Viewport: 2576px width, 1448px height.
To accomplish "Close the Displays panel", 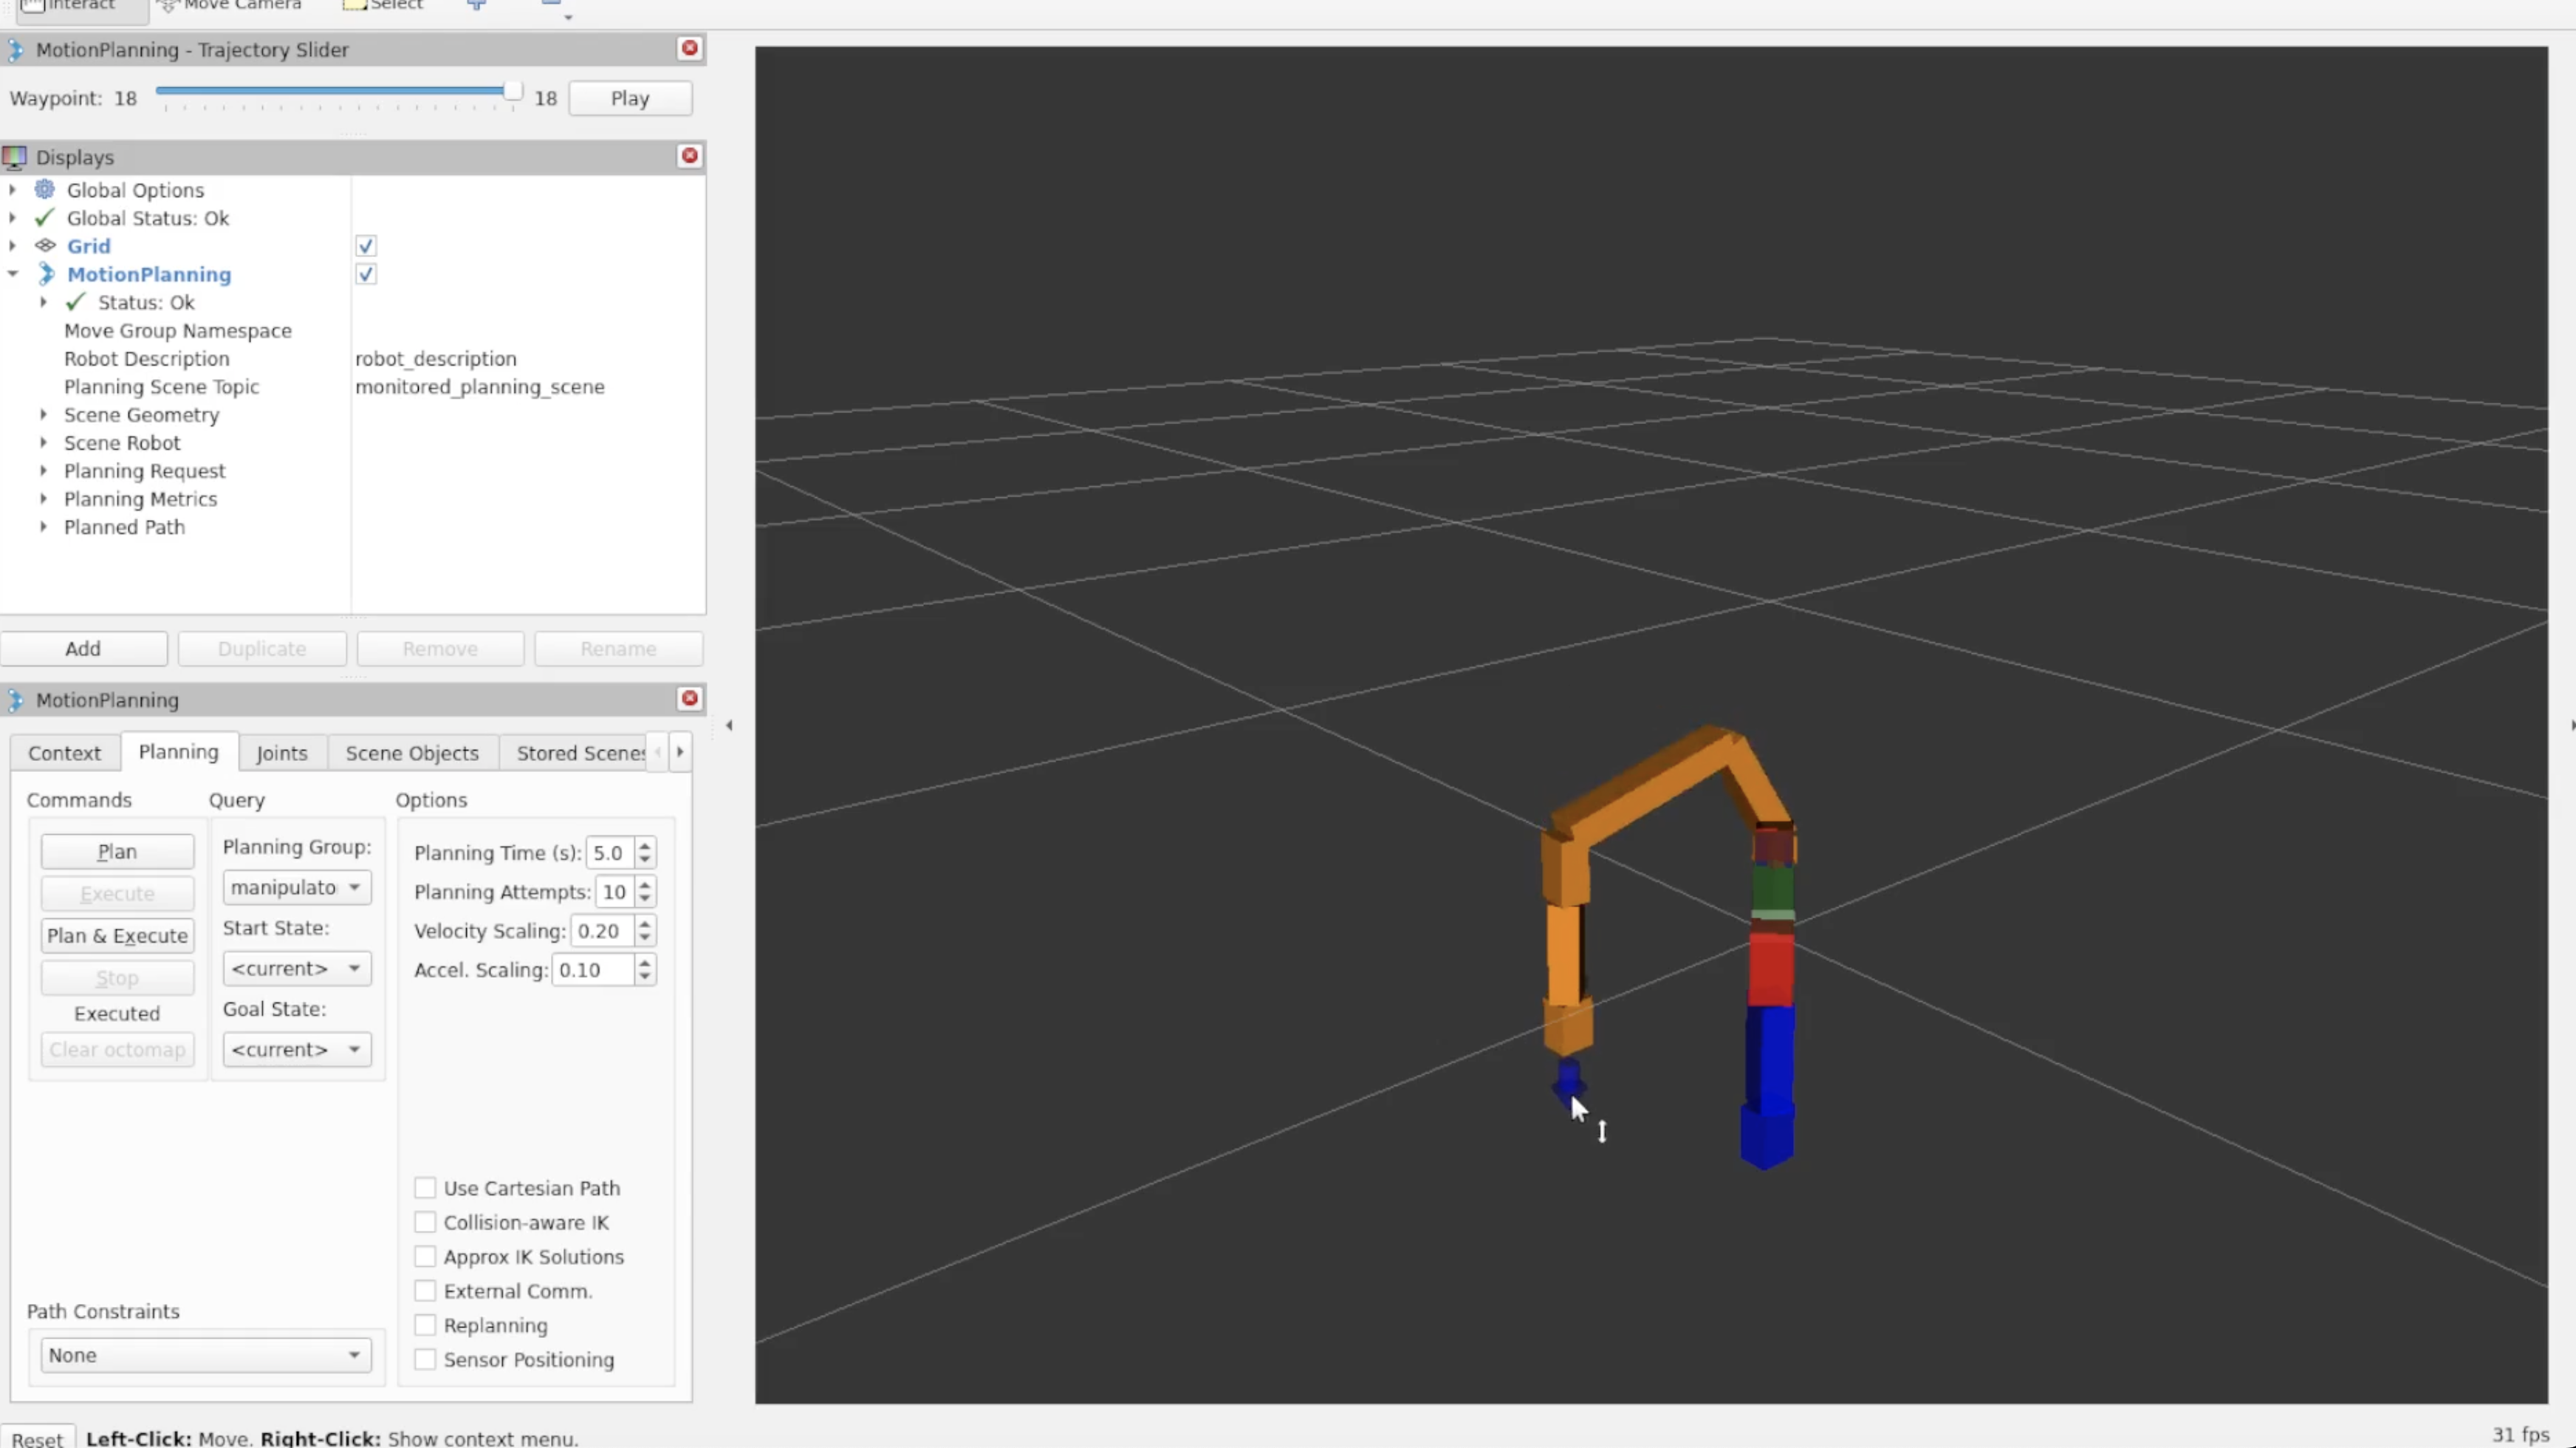I will pyautogui.click(x=689, y=156).
